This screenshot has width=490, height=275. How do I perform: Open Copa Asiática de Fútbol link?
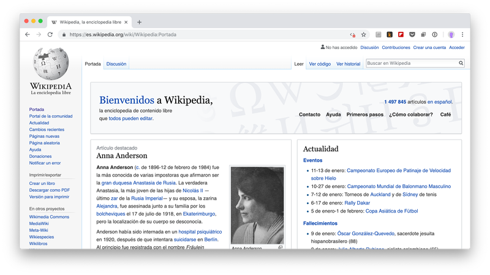(391, 211)
